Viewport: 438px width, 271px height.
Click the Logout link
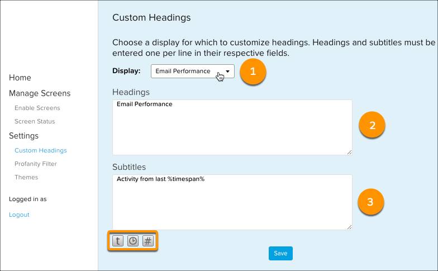tap(19, 215)
